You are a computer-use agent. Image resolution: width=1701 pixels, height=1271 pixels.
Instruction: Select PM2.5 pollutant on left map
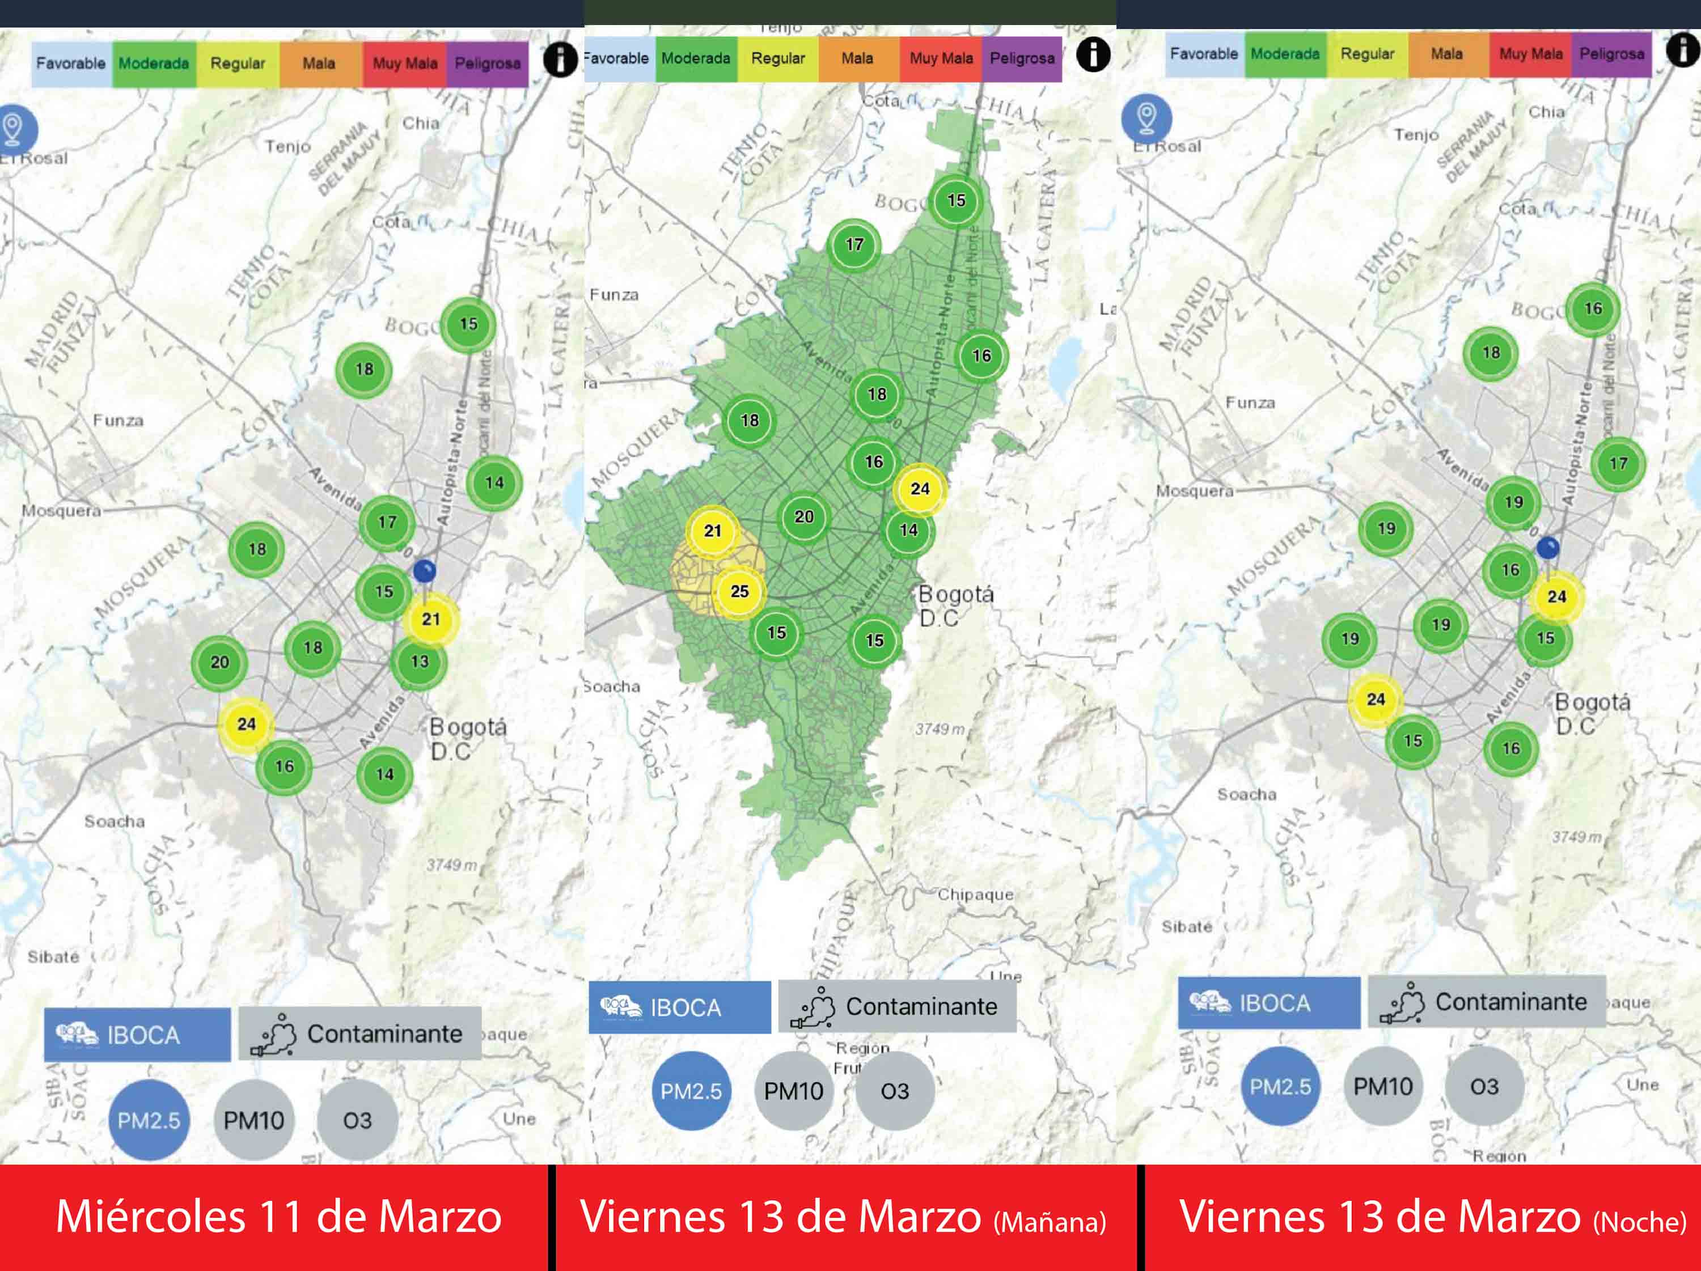point(149,1120)
